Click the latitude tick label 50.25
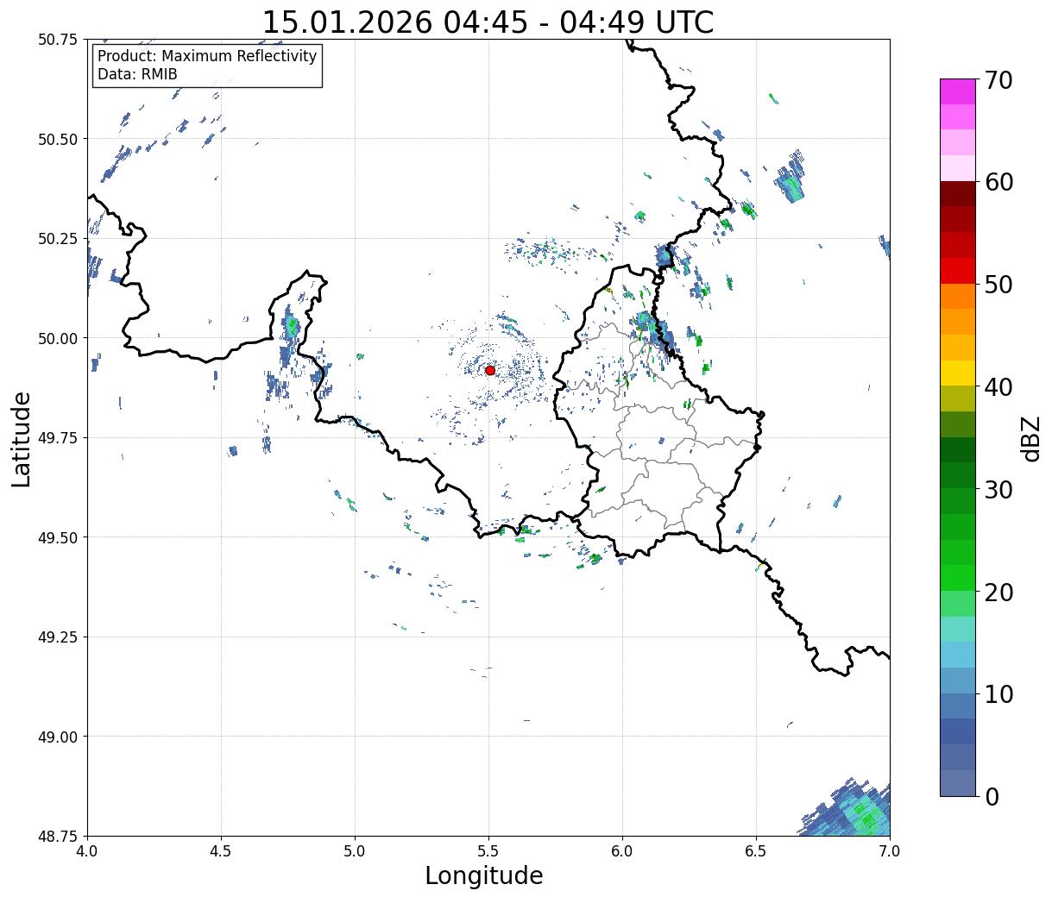This screenshot has height=897, width=1052. [58, 239]
